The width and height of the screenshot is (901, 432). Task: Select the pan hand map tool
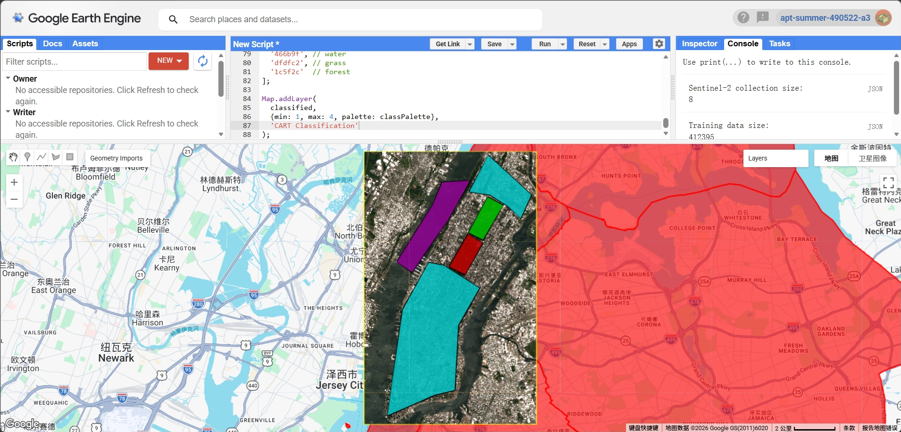13,157
